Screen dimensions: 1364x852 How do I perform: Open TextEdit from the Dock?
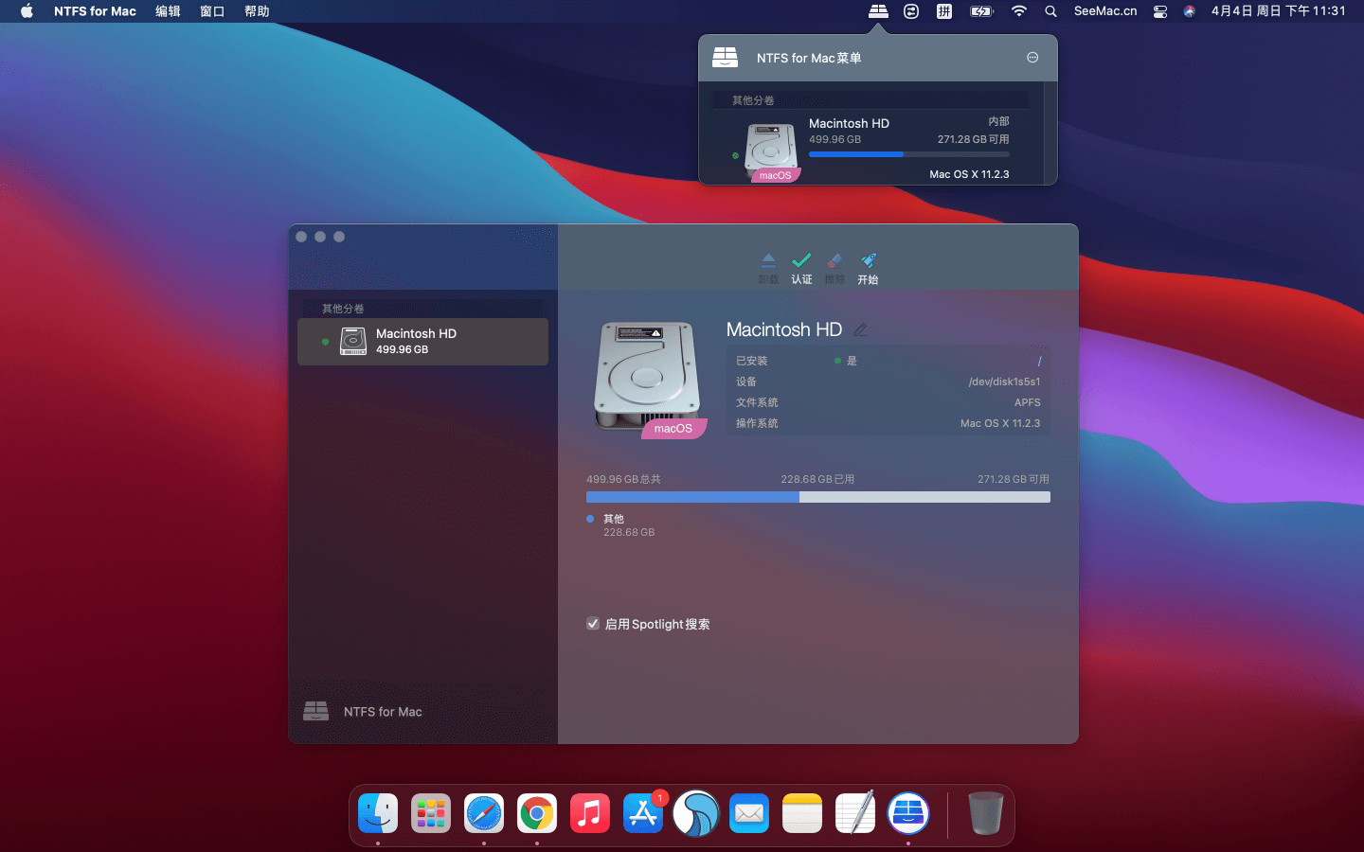[x=855, y=813]
